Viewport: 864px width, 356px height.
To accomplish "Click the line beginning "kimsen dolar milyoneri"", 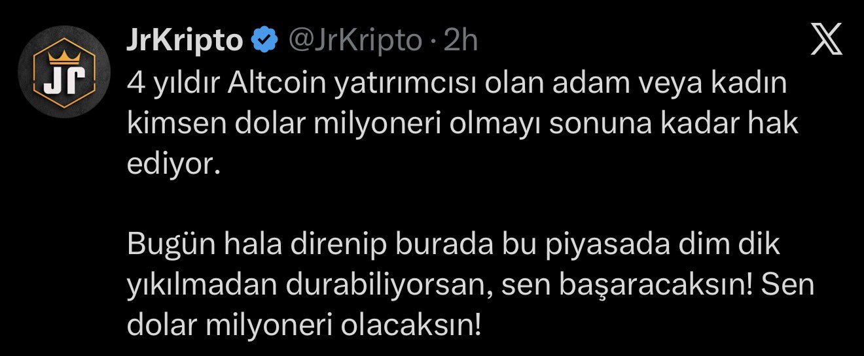I will [461, 123].
